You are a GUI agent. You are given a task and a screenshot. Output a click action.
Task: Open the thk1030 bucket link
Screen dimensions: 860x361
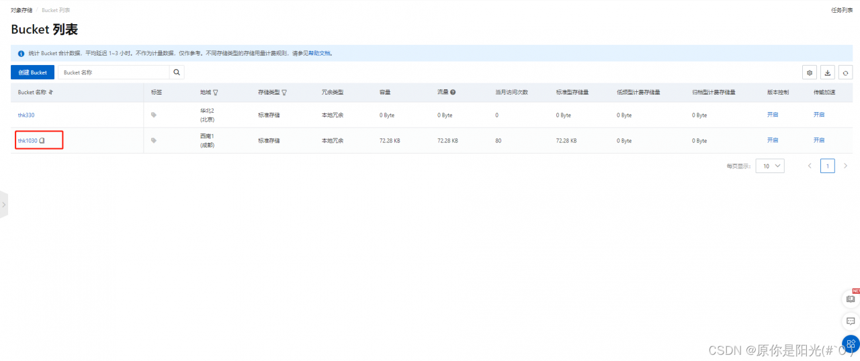click(x=28, y=141)
